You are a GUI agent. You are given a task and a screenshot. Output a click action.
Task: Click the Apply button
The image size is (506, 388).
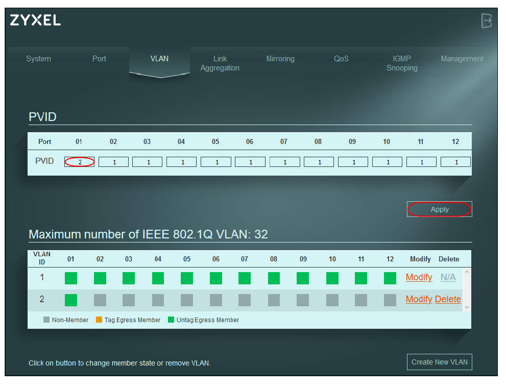pyautogui.click(x=440, y=209)
